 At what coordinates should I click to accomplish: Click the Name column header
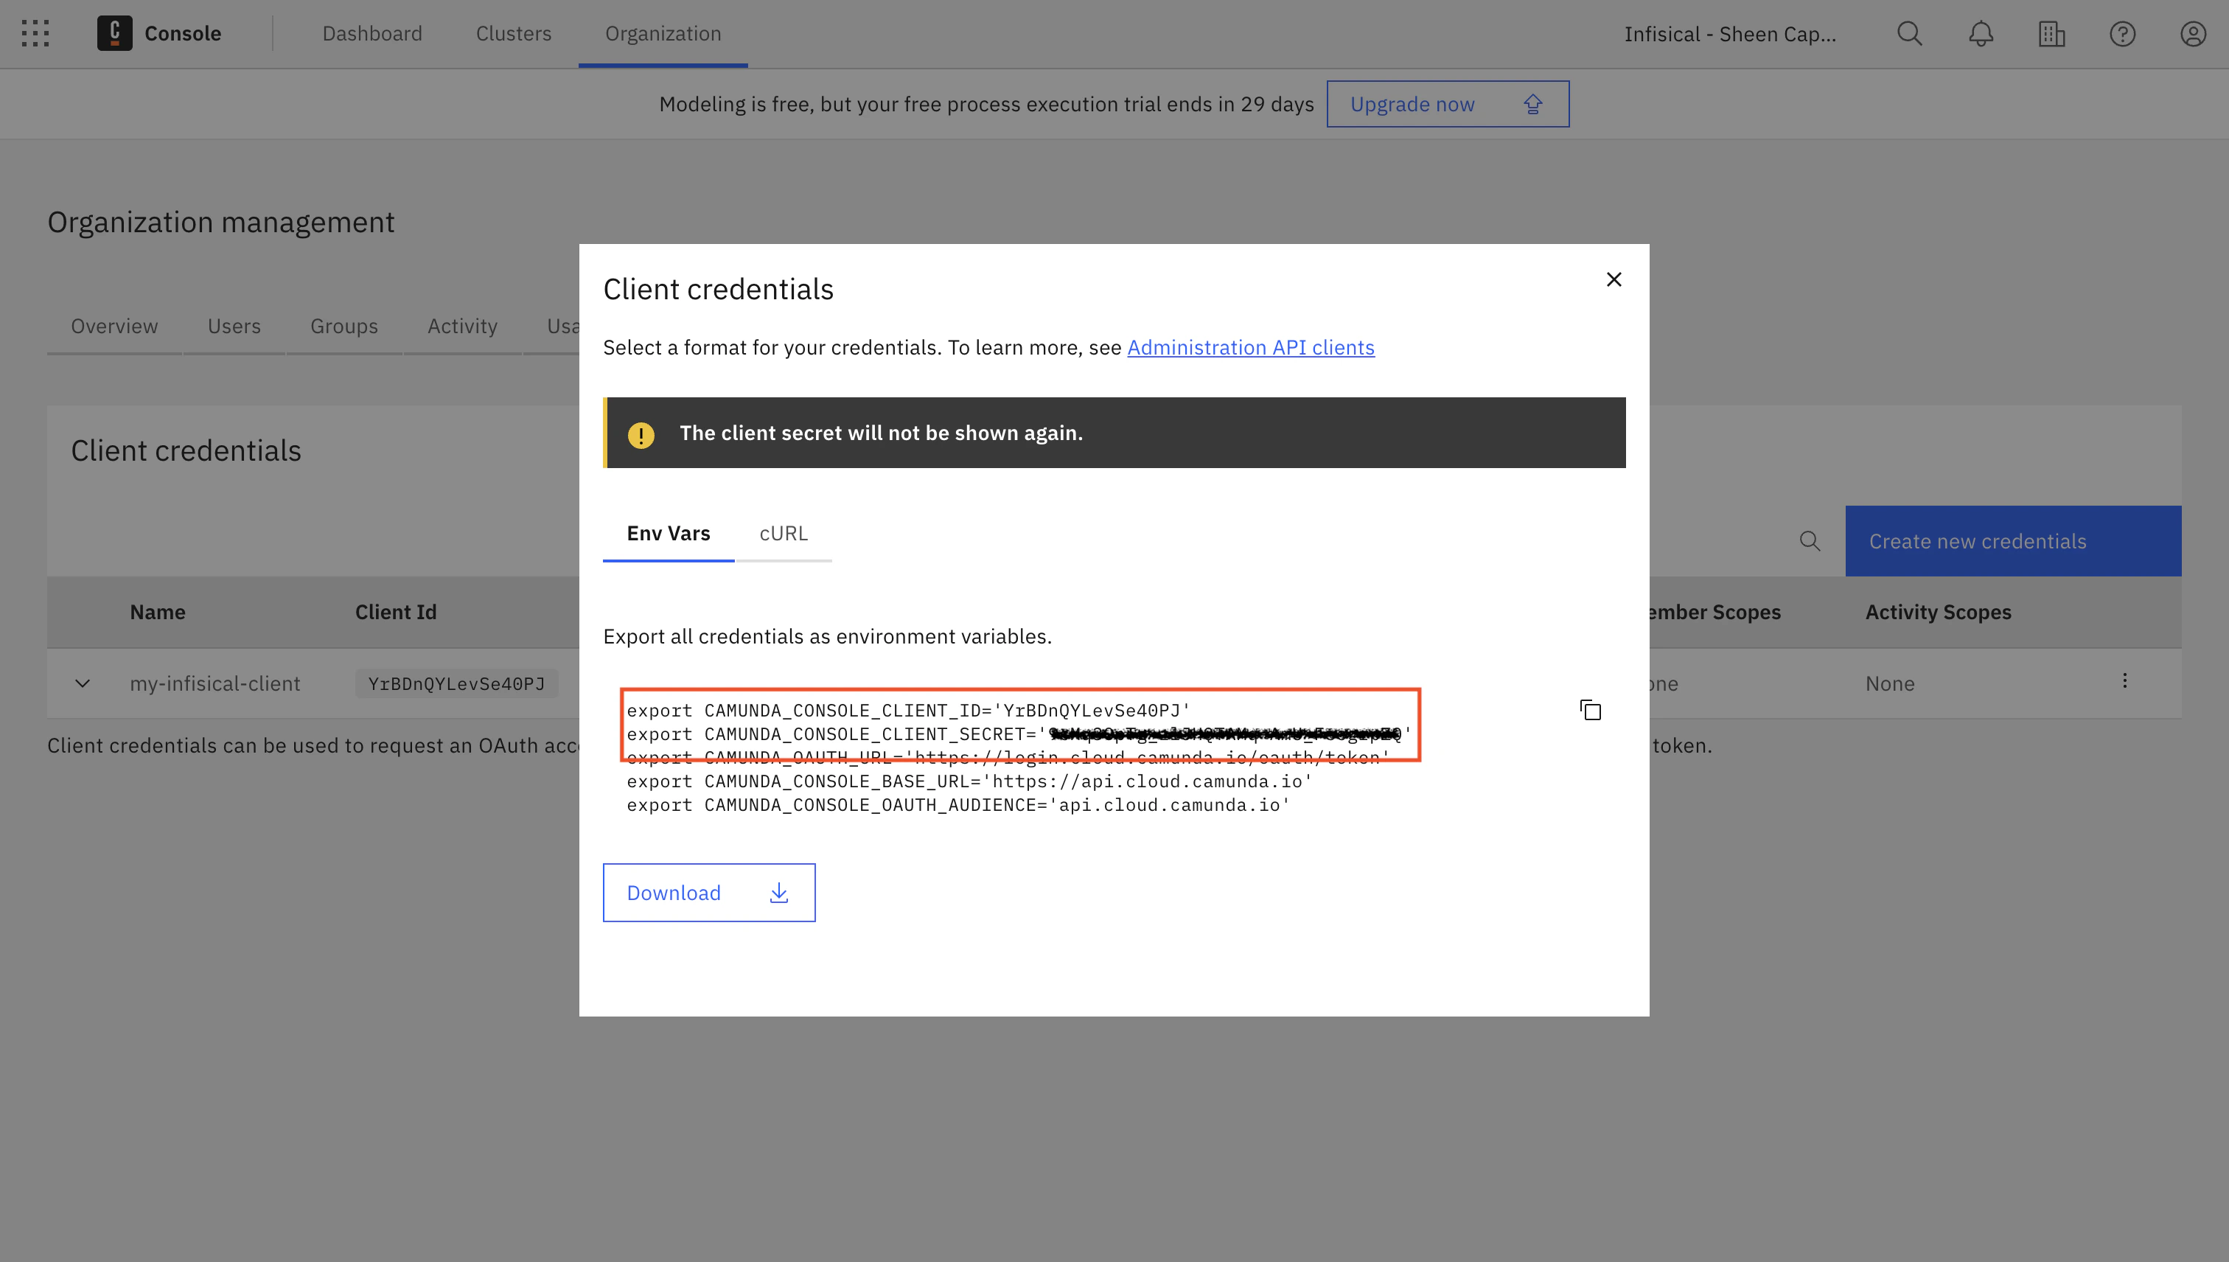pos(158,613)
